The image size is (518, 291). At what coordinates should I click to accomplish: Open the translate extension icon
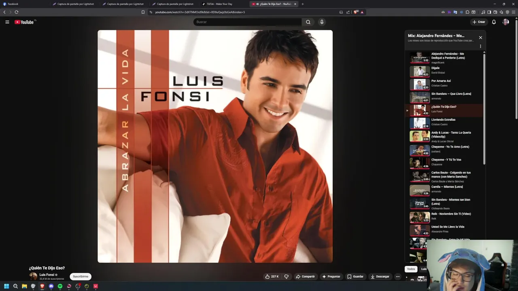coord(455,12)
